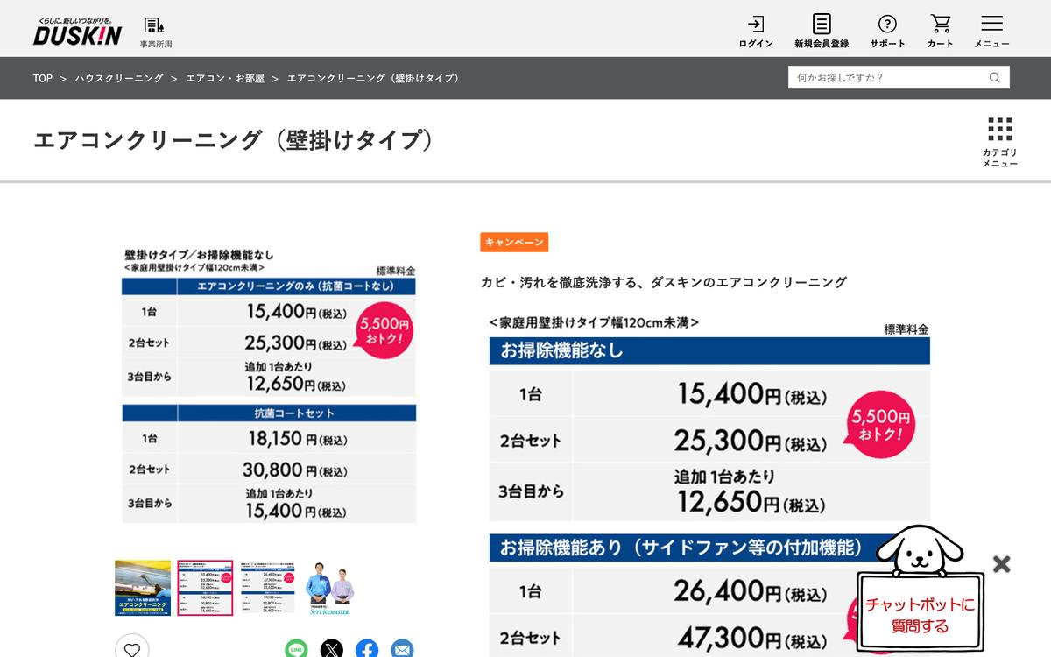Click the お掃除機能なし header in the right table
The height and width of the screenshot is (657, 1051).
point(709,351)
